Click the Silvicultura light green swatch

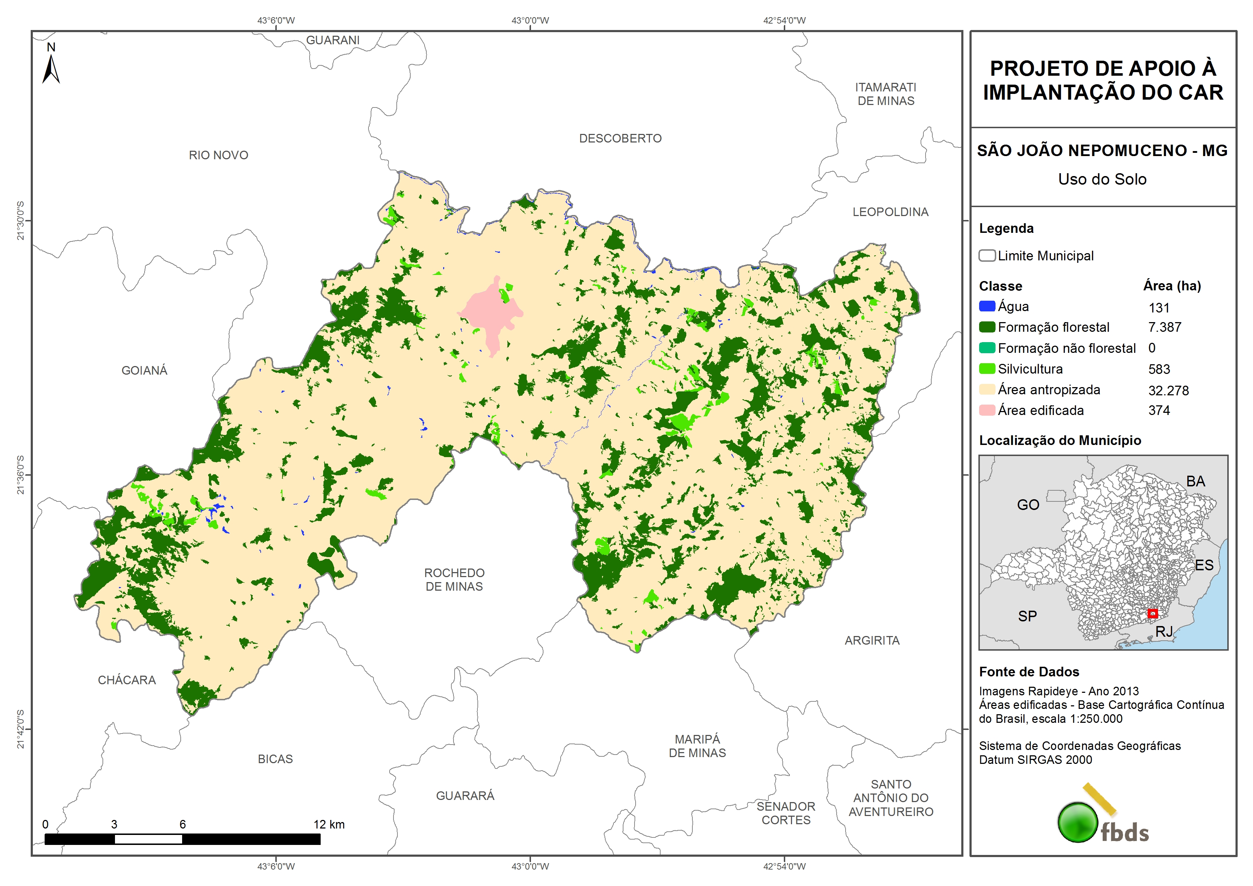tap(987, 369)
